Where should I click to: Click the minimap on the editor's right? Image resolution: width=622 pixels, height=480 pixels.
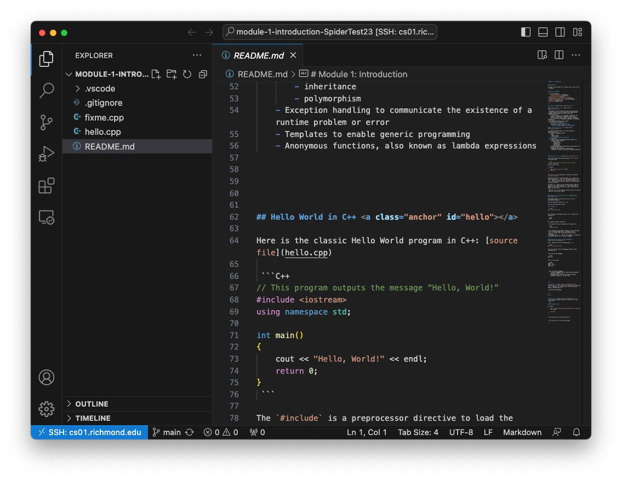click(x=564, y=202)
